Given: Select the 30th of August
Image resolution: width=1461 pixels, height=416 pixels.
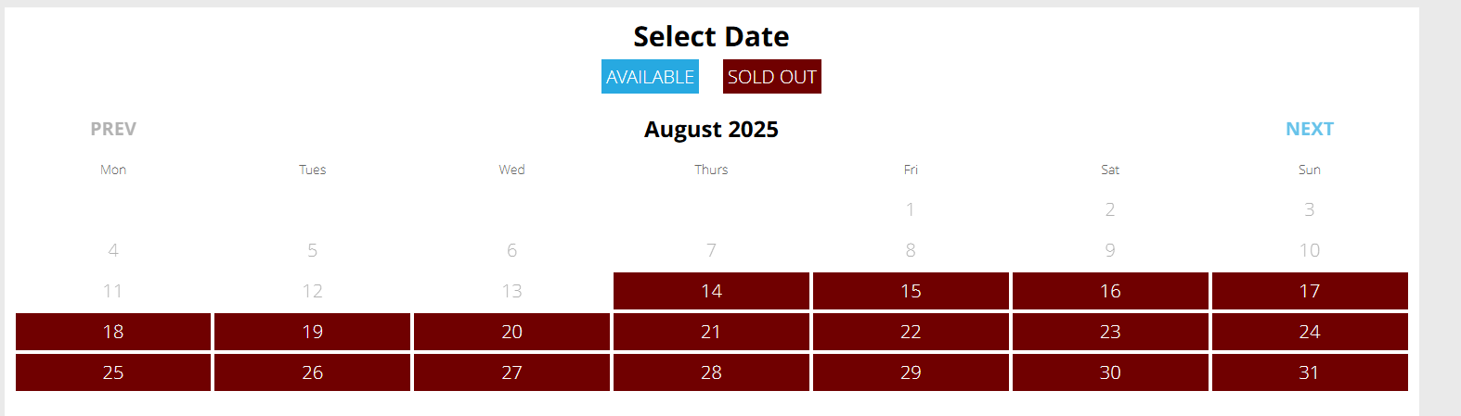Looking at the screenshot, I should 1110,372.
